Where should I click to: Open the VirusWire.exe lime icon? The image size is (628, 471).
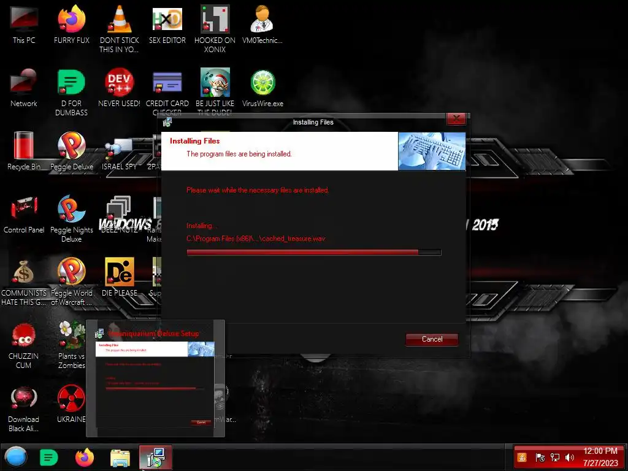tap(262, 87)
